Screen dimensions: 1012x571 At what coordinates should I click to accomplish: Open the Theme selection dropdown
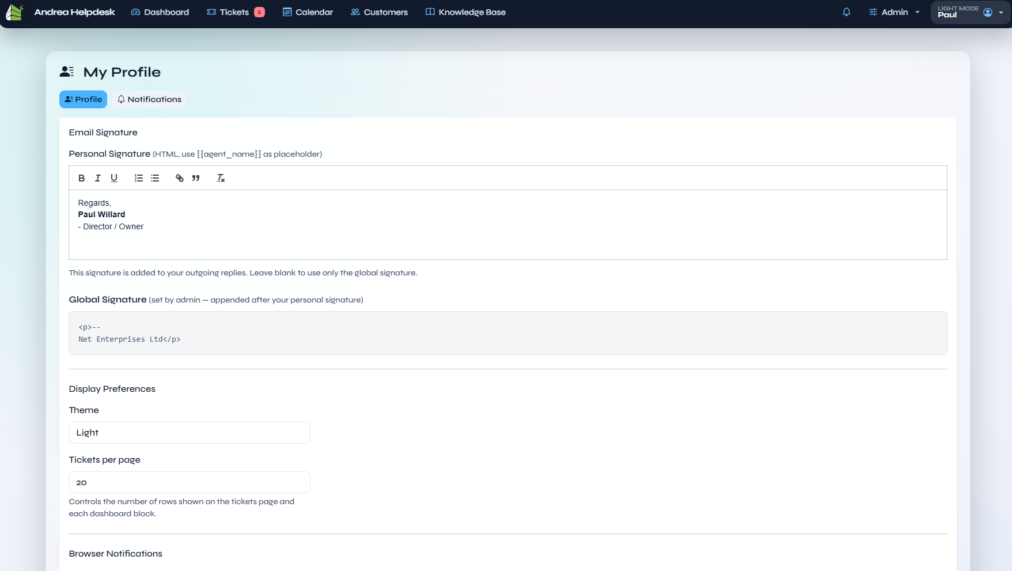pos(189,433)
